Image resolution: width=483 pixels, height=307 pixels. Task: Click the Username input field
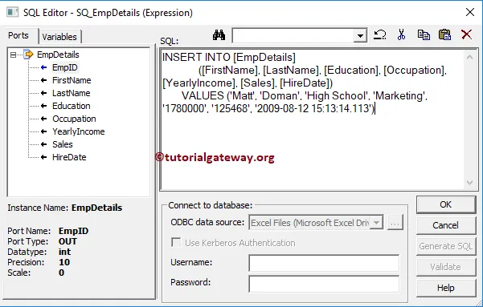pos(324,263)
